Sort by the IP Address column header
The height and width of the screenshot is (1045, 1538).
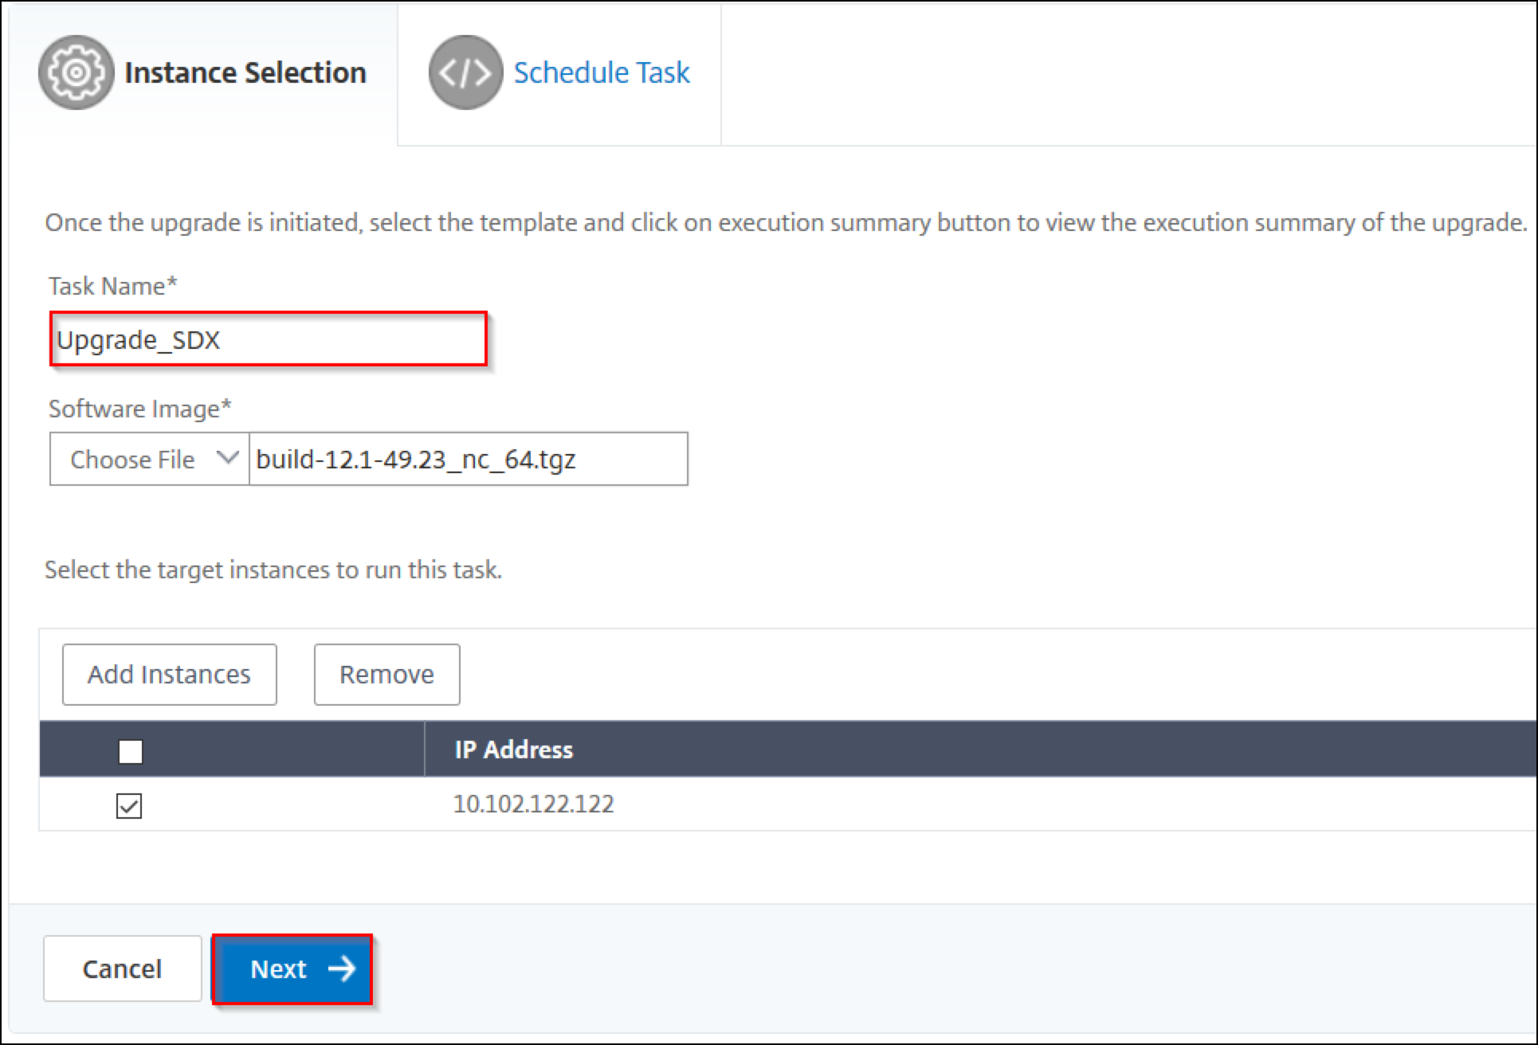point(513,750)
